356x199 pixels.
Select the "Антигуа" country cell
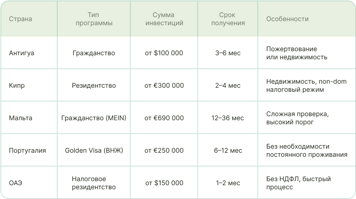point(22,53)
